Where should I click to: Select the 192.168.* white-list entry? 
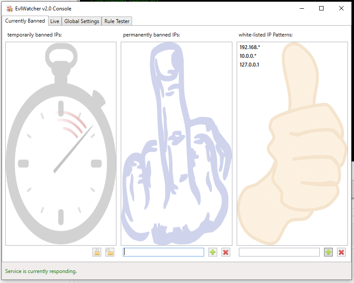point(250,47)
